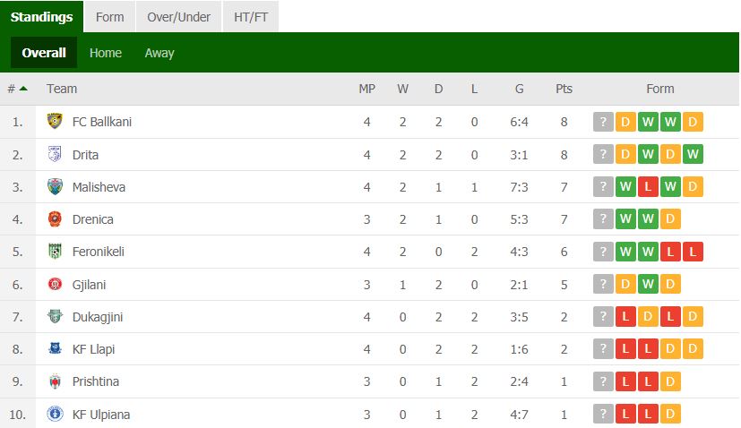Sort table by Pts column header

[x=564, y=89]
